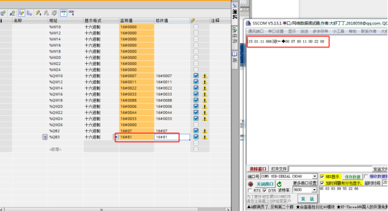Check the 接收数据 checkbox in SSCOM

tap(366, 176)
